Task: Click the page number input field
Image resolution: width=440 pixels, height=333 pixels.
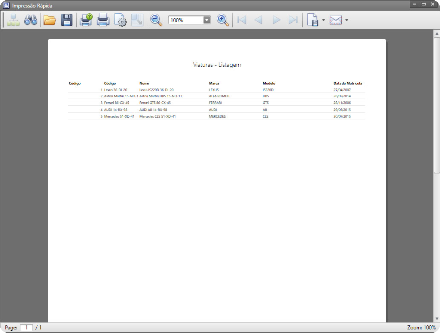Action: [x=26, y=328]
